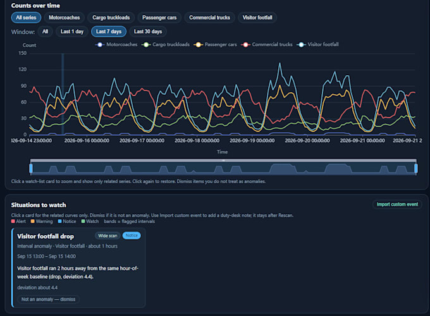
Task: Click right handle of time range slider
Action: pyautogui.click(x=416, y=168)
